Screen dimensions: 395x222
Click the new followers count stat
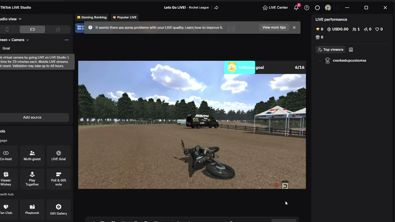pos(368,29)
